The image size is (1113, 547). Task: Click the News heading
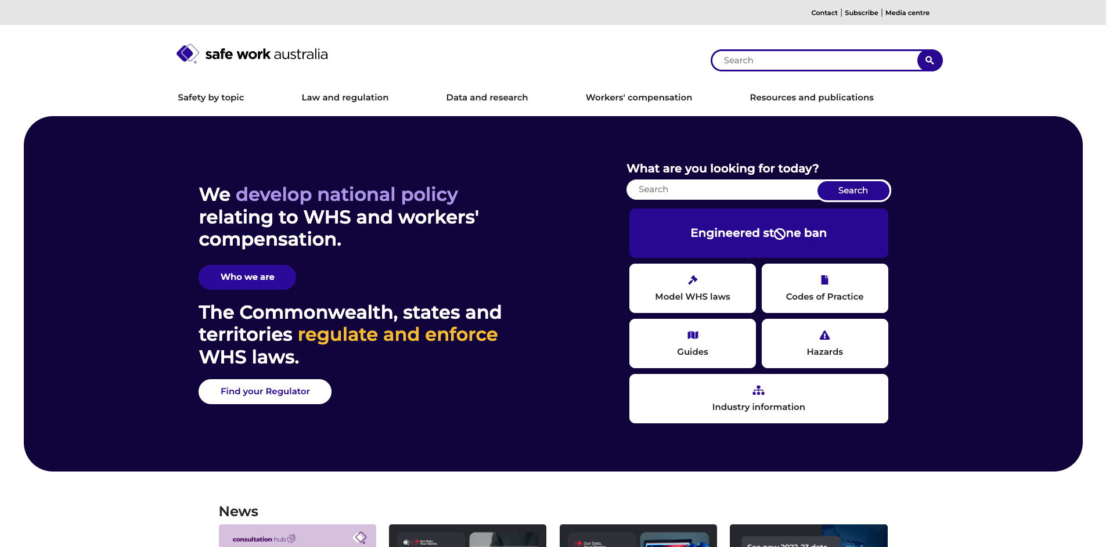(x=239, y=512)
